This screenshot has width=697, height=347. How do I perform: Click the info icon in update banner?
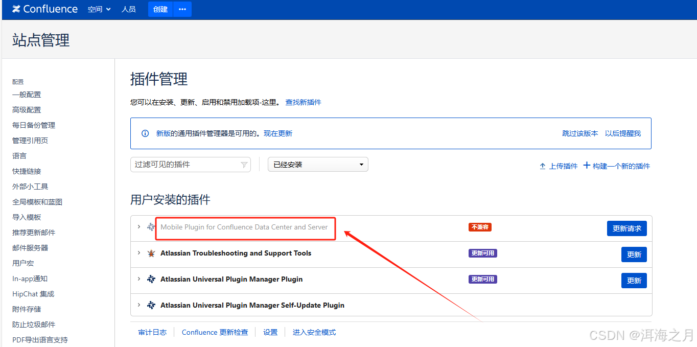click(x=145, y=133)
